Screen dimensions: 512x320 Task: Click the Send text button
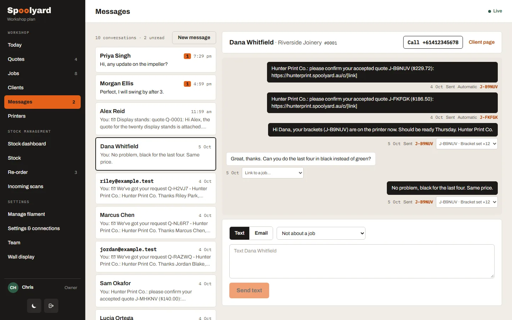click(249, 290)
